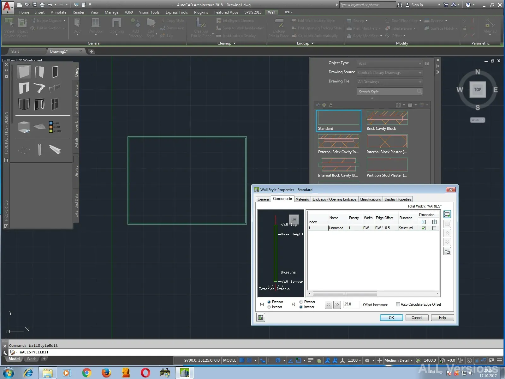
Task: Open Google Chrome from the taskbar
Action: coord(86,373)
